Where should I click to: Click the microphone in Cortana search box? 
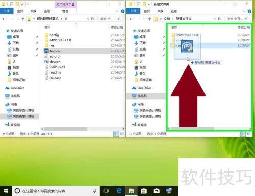[95, 191]
